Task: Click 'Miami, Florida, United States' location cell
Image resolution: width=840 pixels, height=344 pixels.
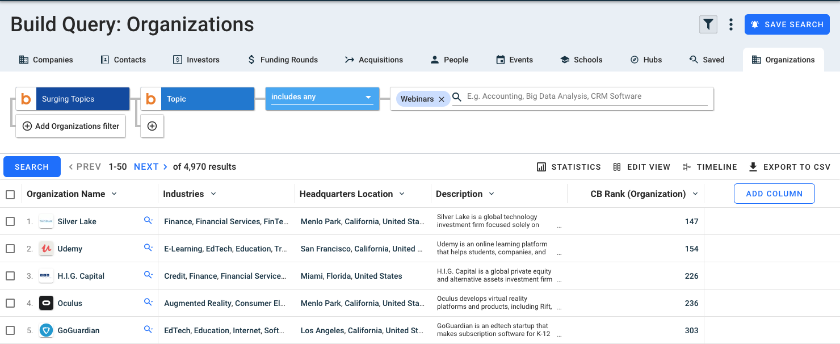Action: point(351,276)
